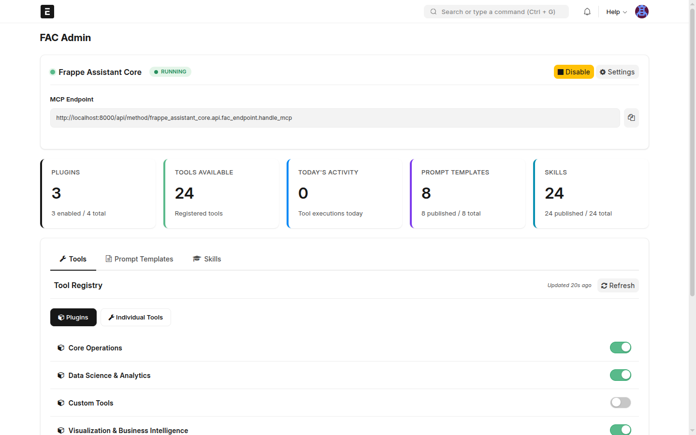Click the Custom Tools package icon
This screenshot has width=696, height=435.
[61, 403]
